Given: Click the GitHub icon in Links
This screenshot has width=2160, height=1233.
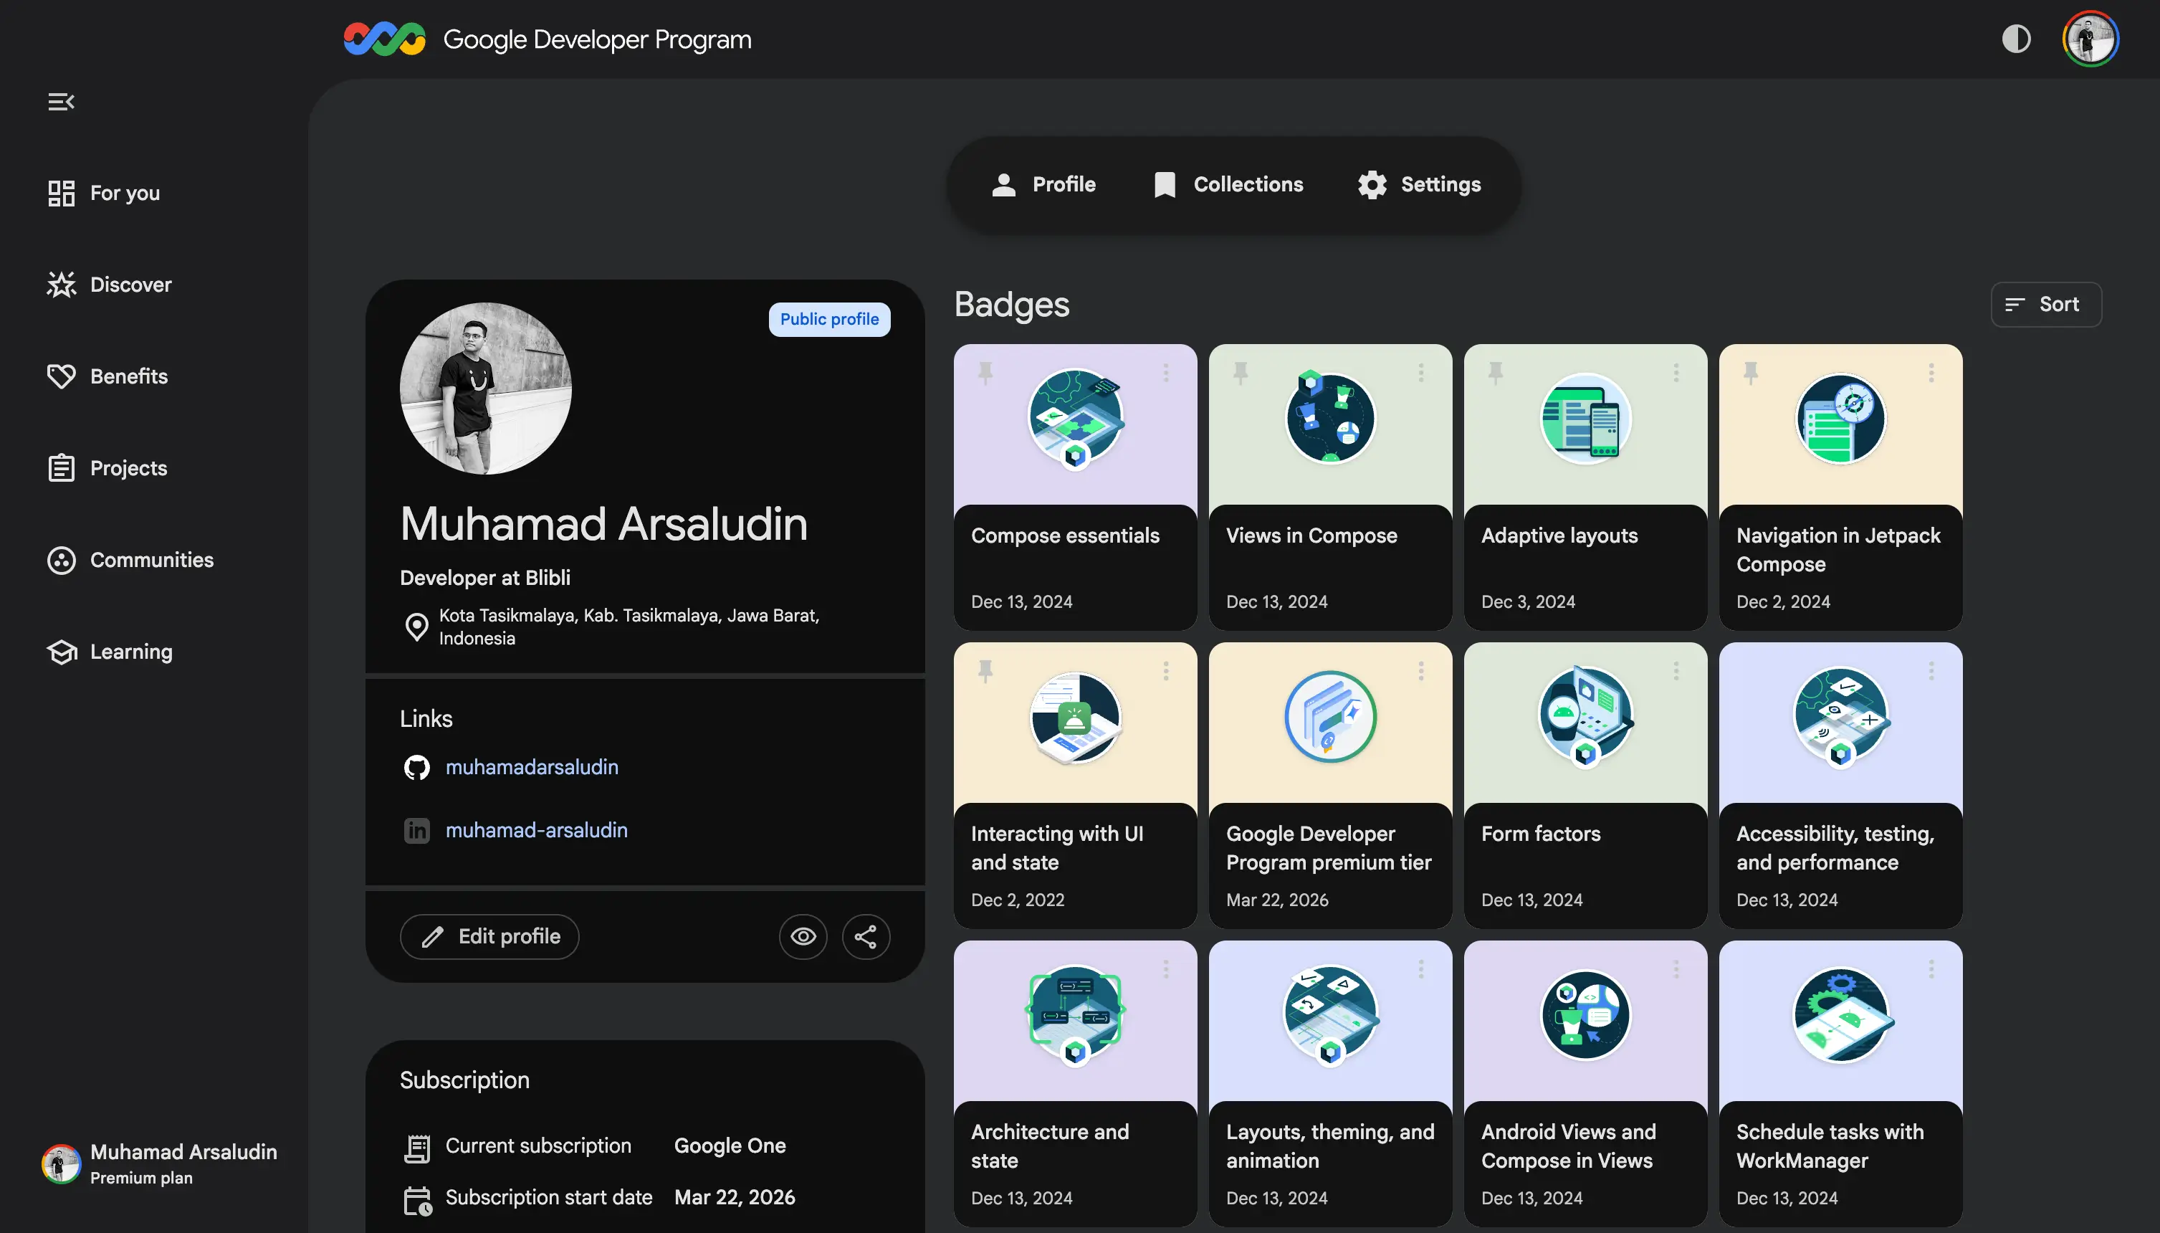Looking at the screenshot, I should [x=416, y=767].
